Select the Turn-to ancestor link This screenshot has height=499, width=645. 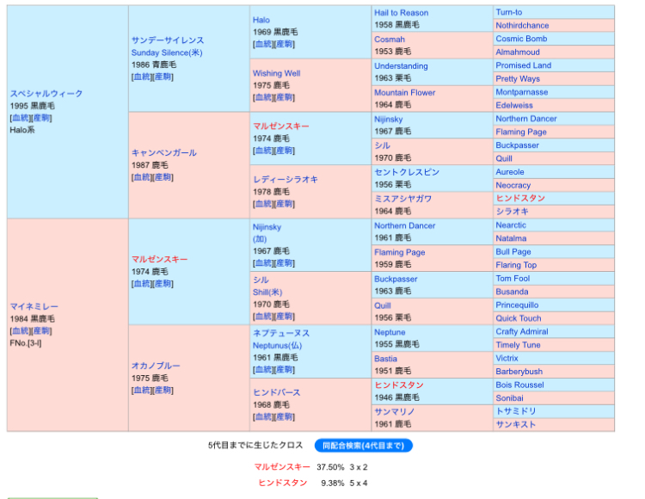508,13
